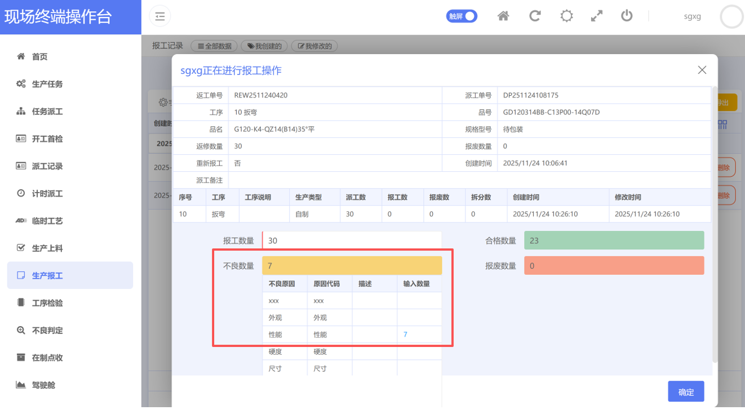The width and height of the screenshot is (745, 410).
Task: Go to 不良判定 in sidebar
Action: pyautogui.click(x=47, y=331)
